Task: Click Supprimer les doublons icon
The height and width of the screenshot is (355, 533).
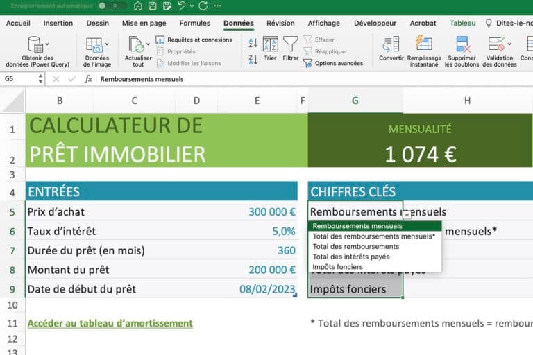Action: [462, 45]
